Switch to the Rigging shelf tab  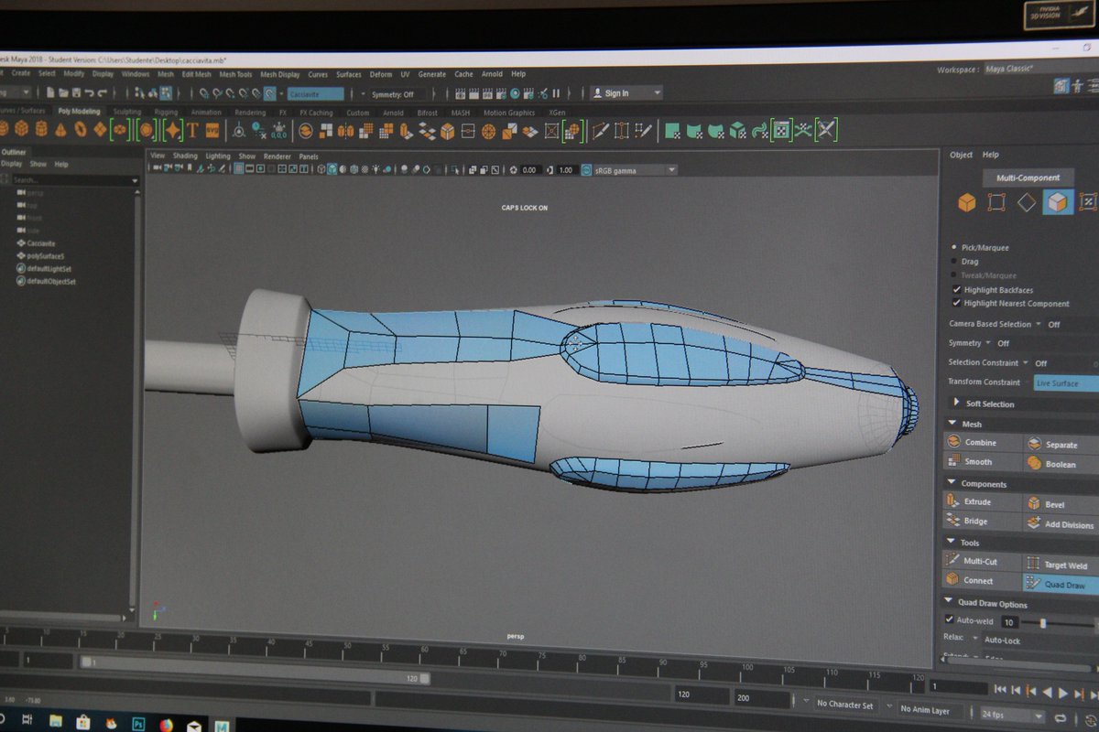click(166, 112)
